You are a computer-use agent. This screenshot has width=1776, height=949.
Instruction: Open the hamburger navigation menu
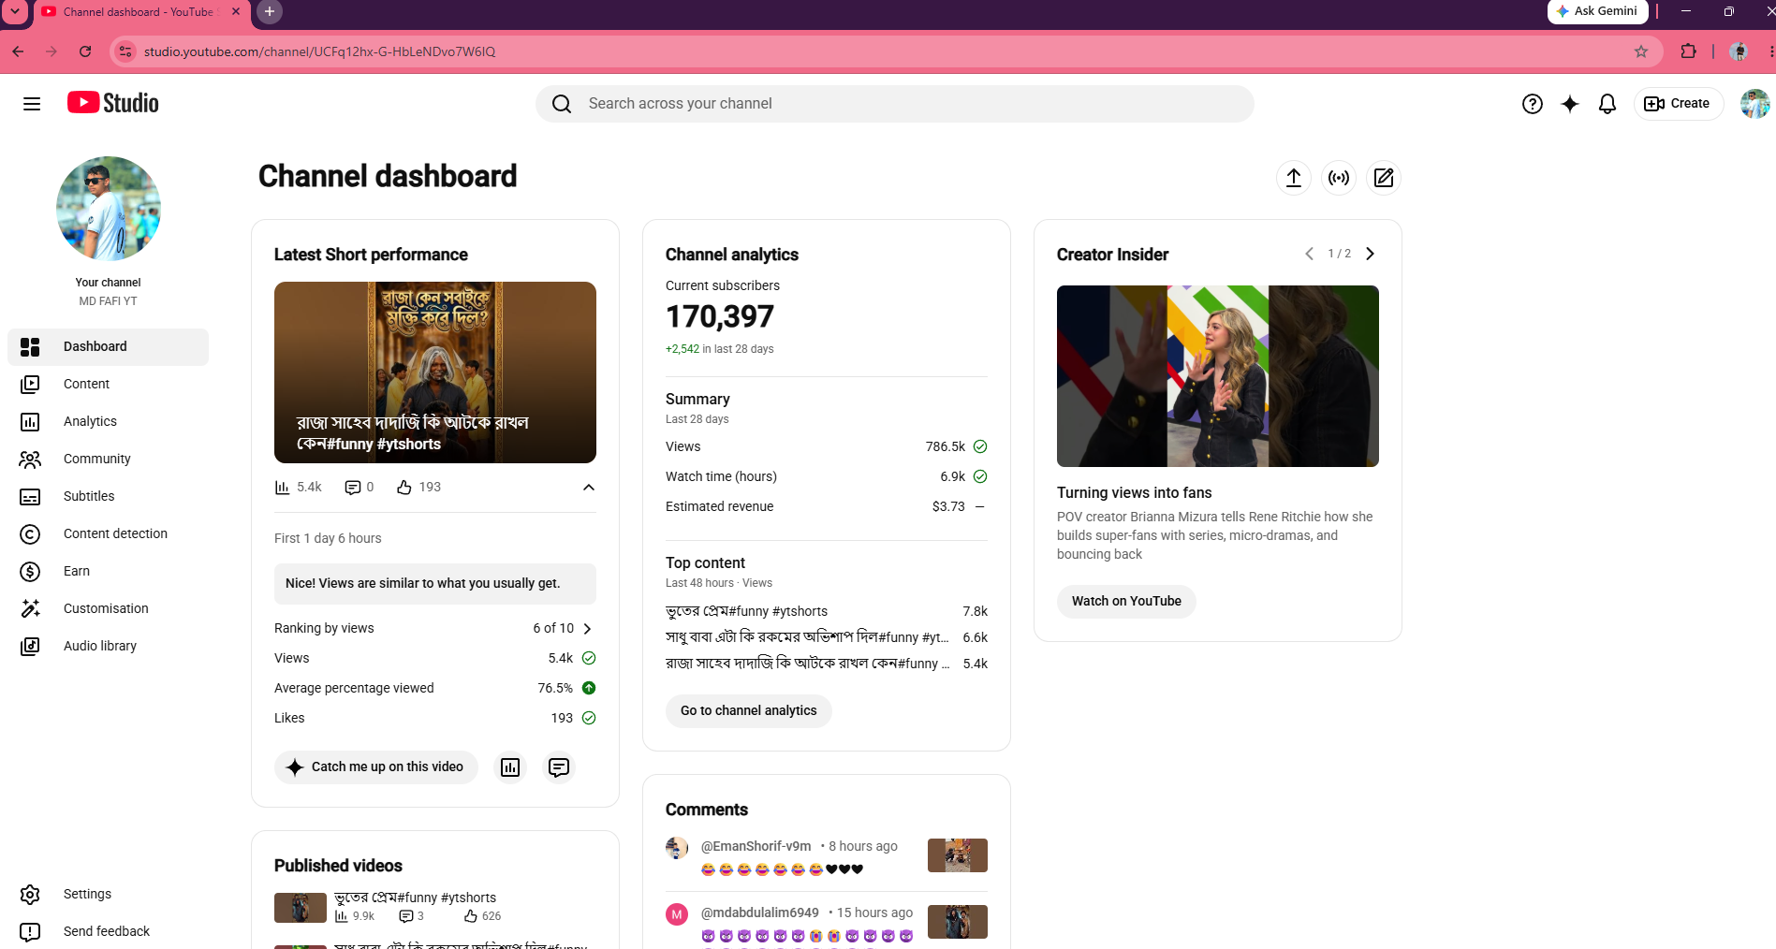[32, 104]
